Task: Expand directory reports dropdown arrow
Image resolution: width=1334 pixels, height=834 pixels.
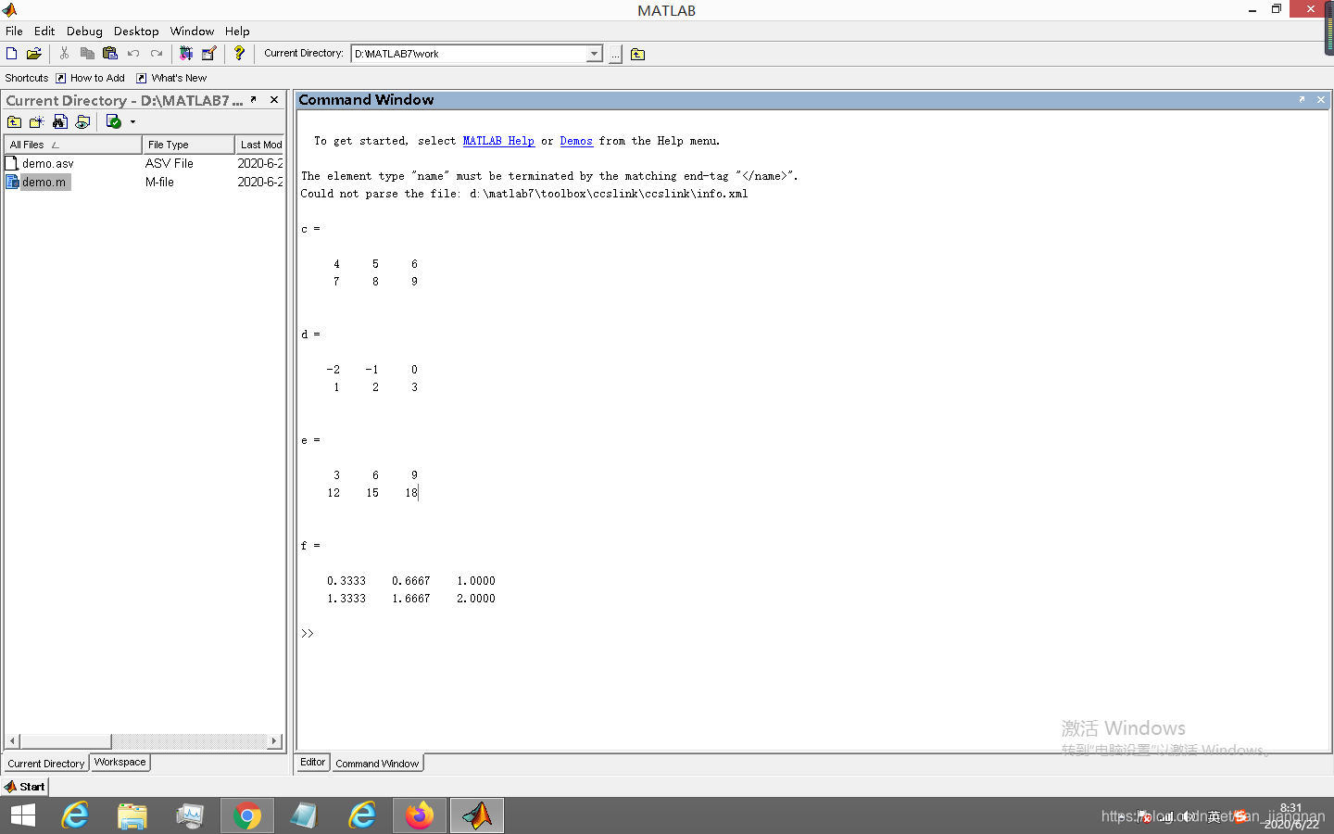Action: point(132,121)
